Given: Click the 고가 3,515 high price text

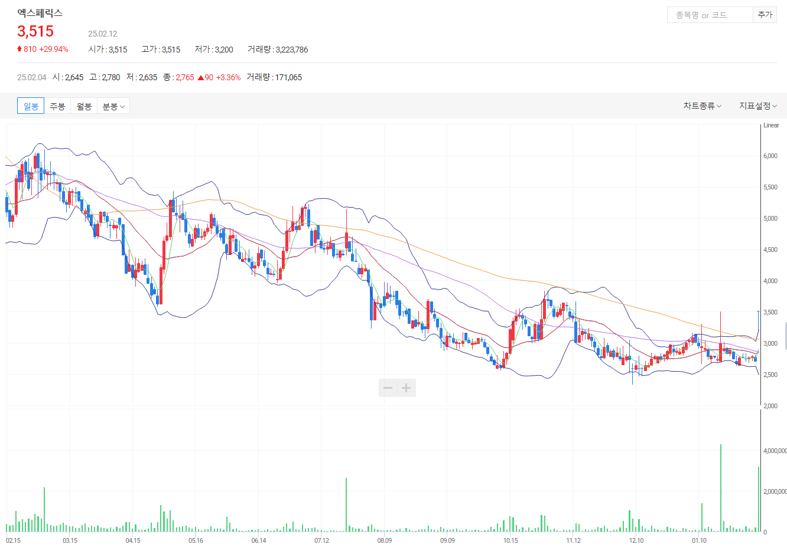Looking at the screenshot, I should [x=161, y=50].
